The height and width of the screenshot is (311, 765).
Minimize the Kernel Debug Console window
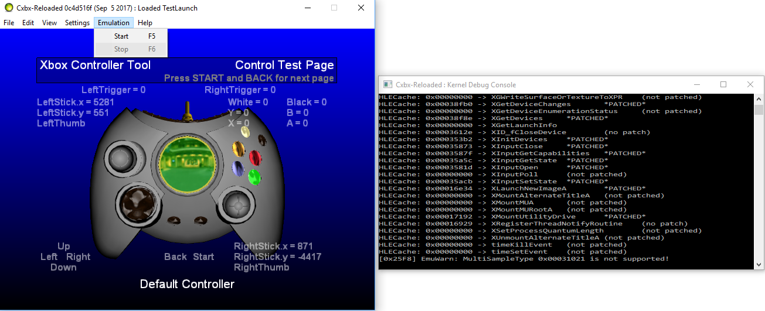click(696, 84)
